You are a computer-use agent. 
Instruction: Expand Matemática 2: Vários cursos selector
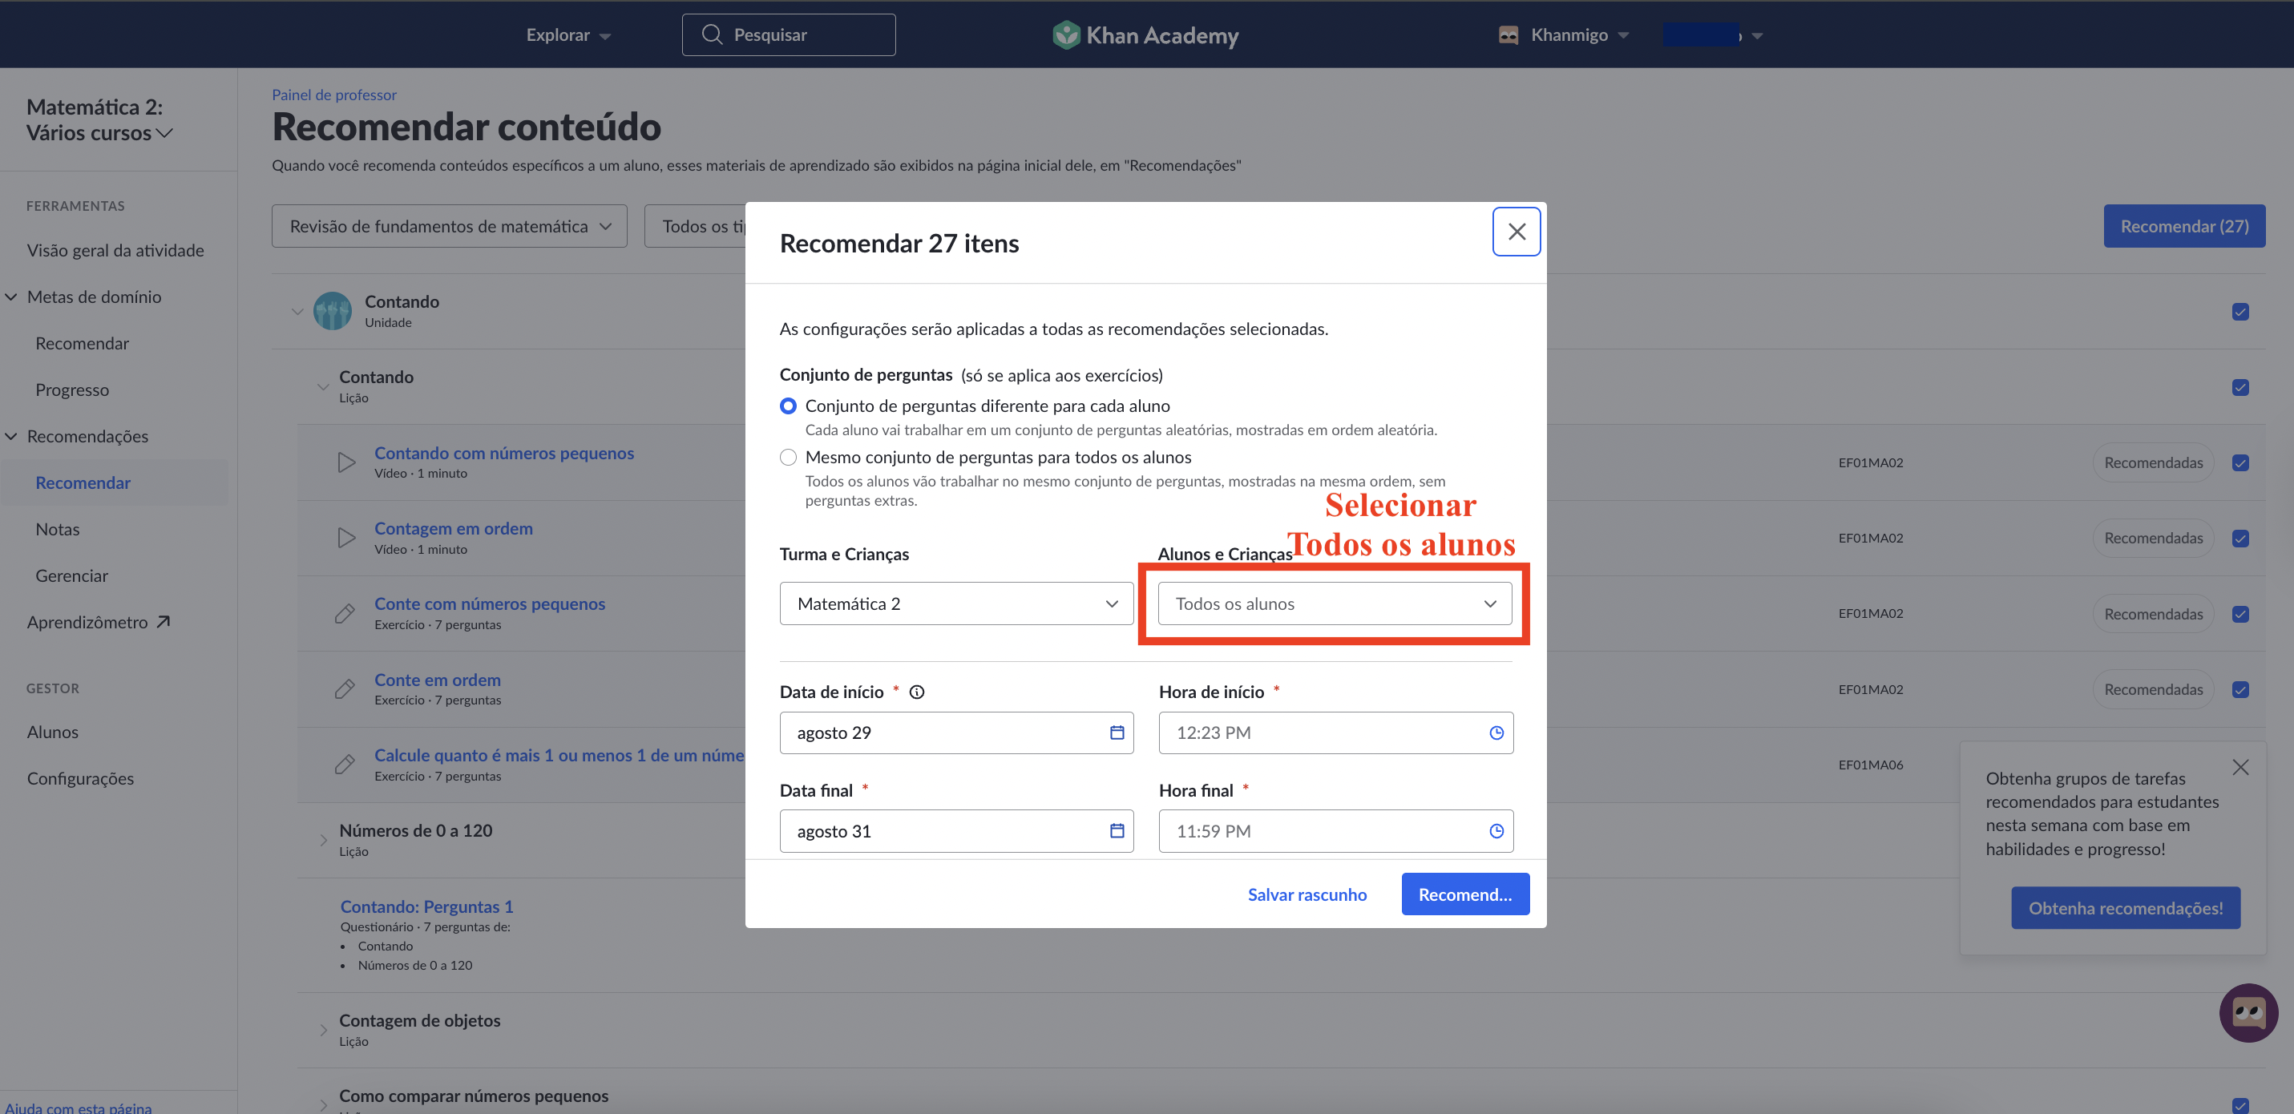99,119
